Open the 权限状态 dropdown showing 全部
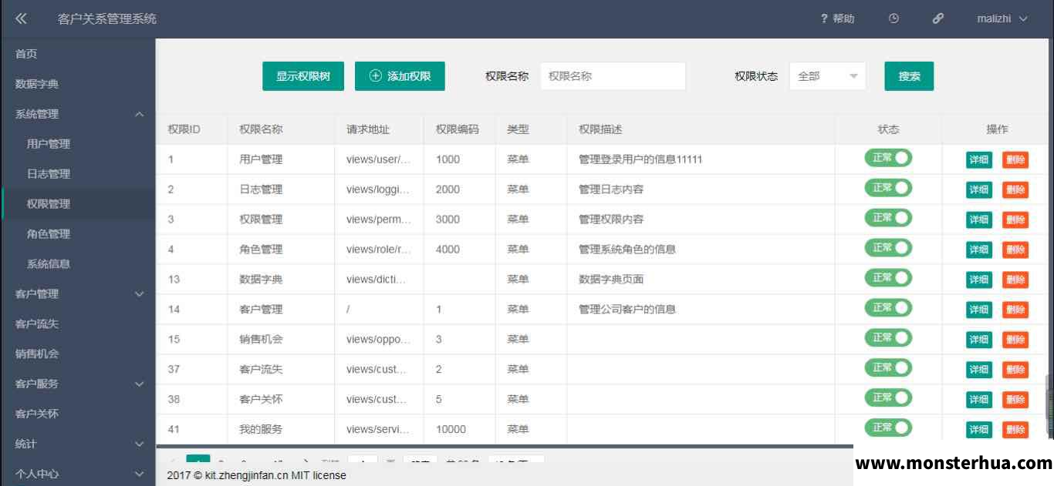Image resolution: width=1054 pixels, height=486 pixels. [x=827, y=76]
